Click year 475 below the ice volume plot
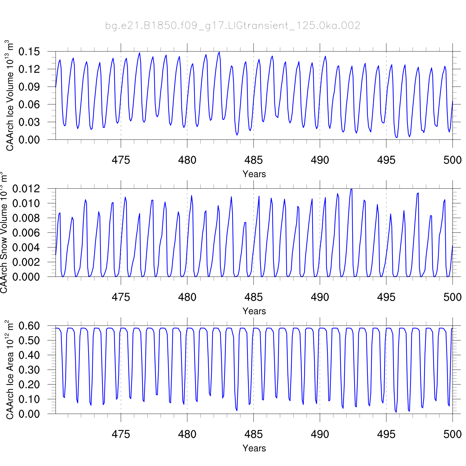 [121, 160]
